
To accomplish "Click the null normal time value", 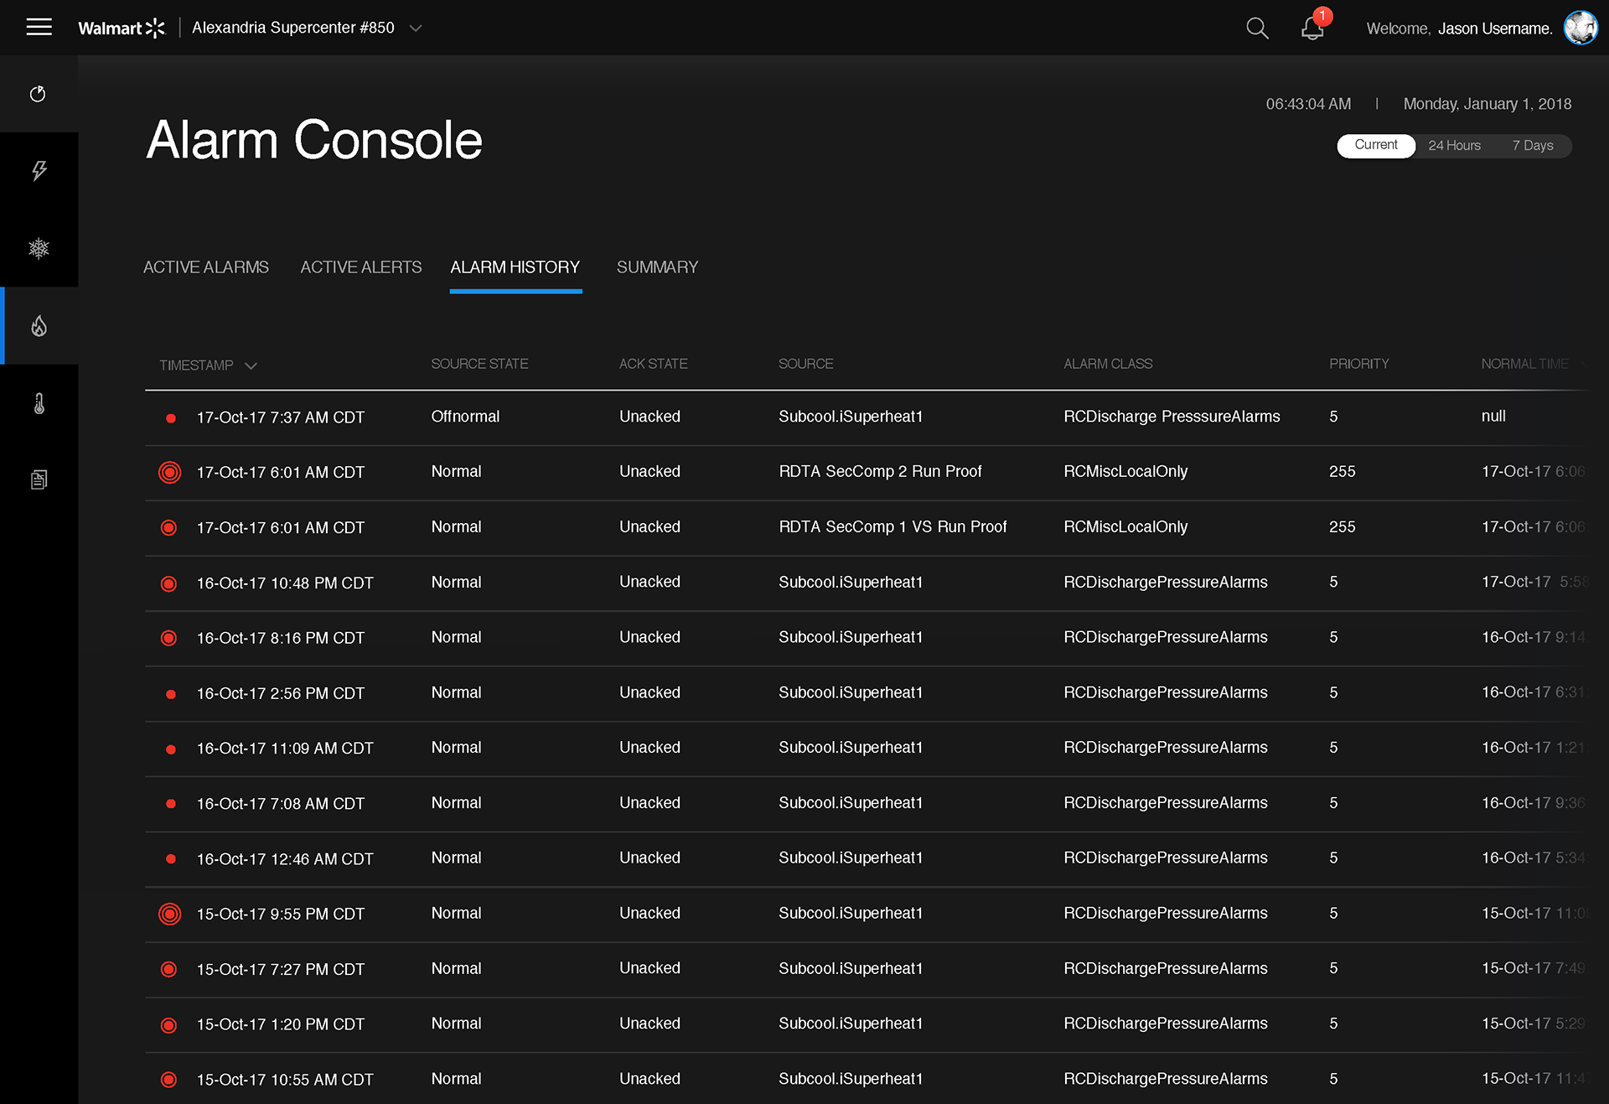I will pos(1493,417).
